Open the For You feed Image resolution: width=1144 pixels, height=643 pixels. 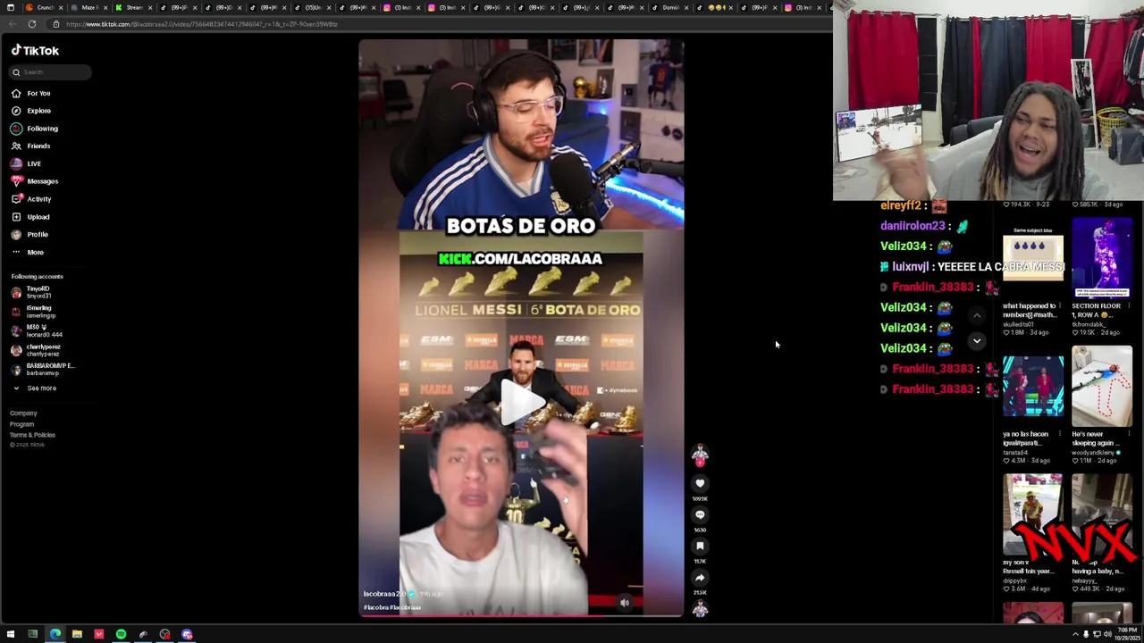point(31,93)
